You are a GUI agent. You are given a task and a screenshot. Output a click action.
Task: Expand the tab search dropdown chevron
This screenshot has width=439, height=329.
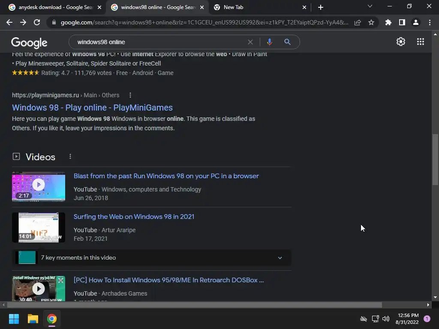point(370,6)
